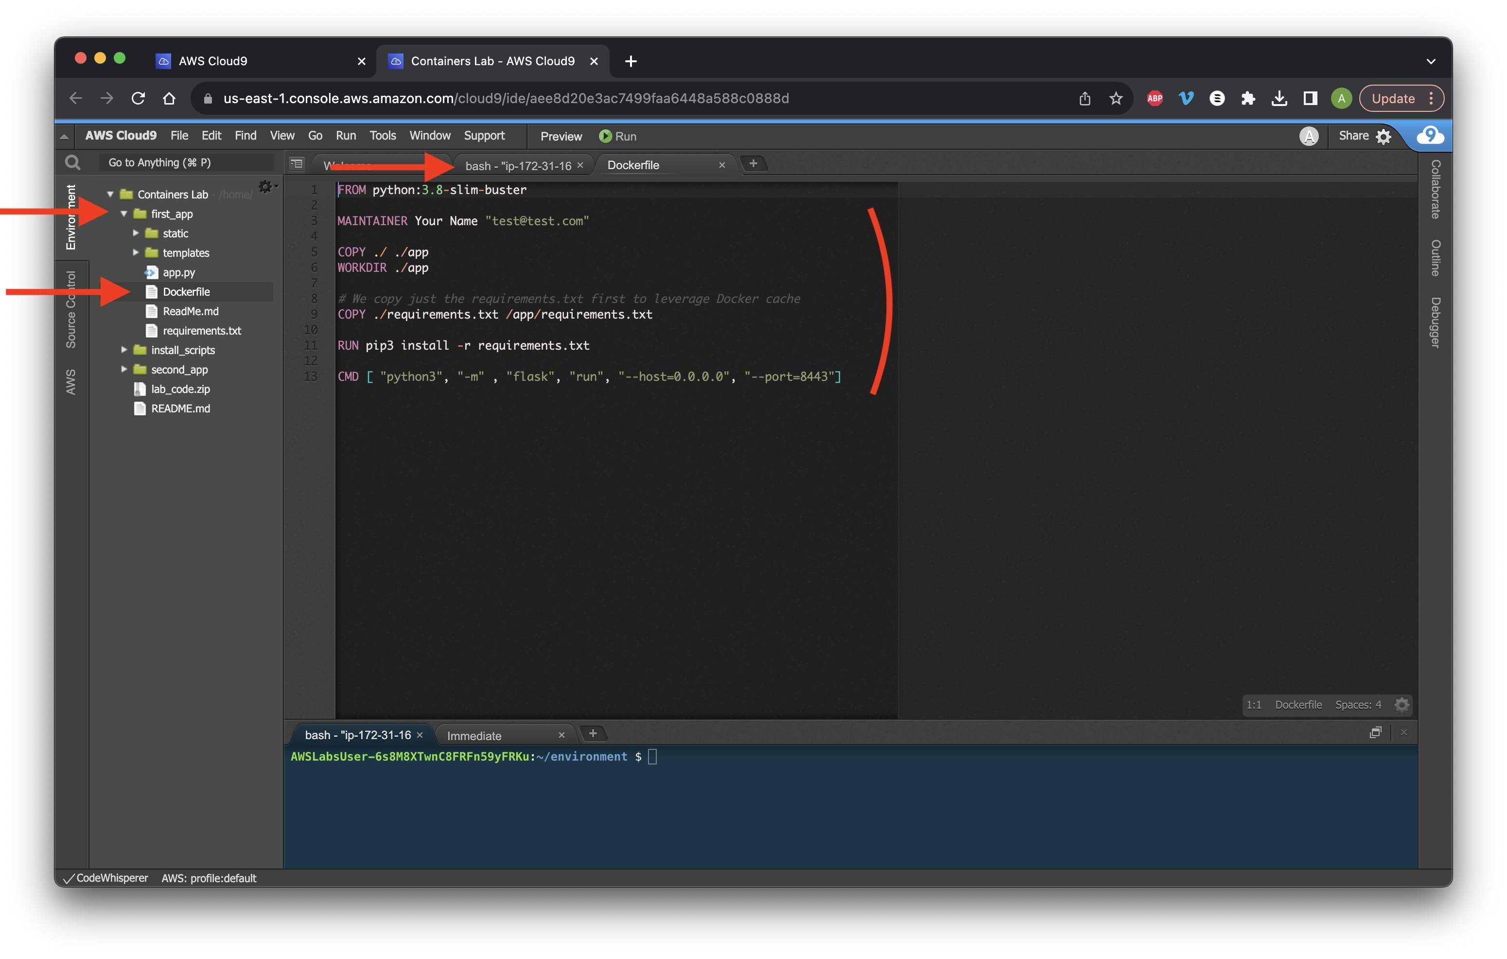Click the browser back arrow
The width and height of the screenshot is (1507, 959).
tap(76, 98)
